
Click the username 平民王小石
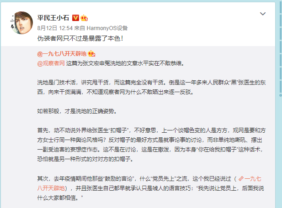53,18
